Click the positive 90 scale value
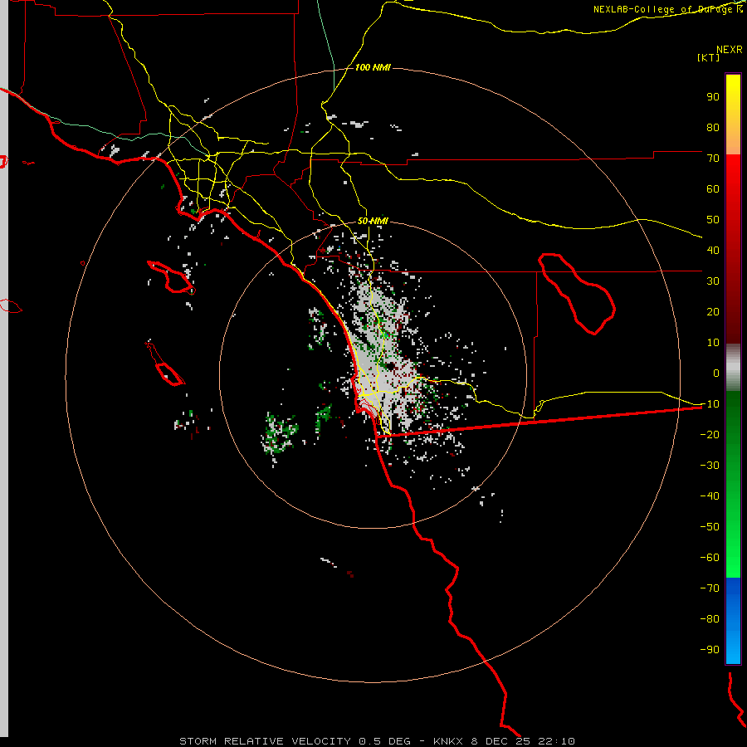Image resolution: width=747 pixels, height=747 pixels. 713,97
